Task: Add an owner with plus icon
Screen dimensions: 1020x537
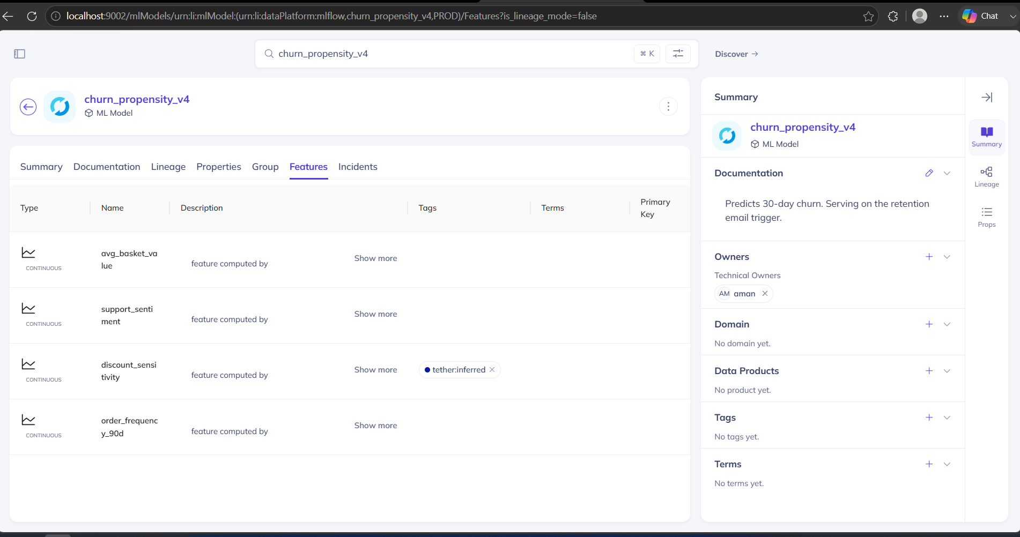Action: coord(929,257)
